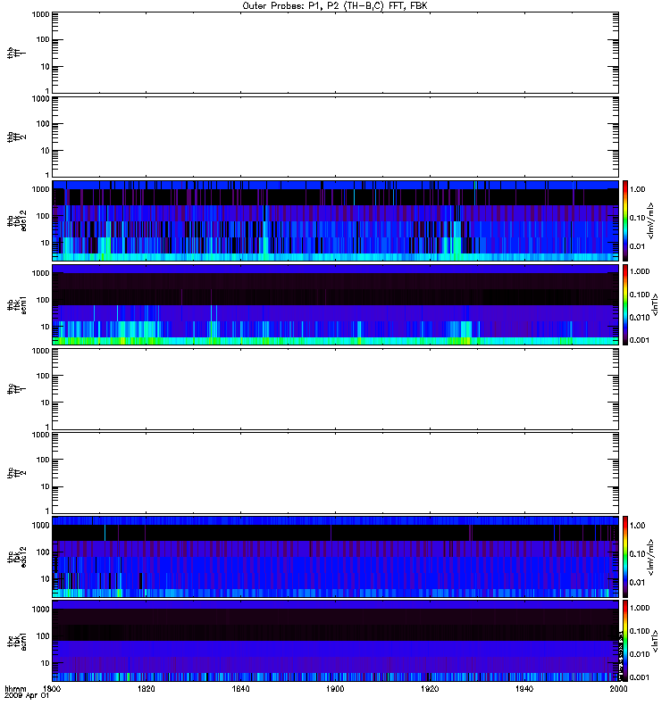Click the '1.00' tick on thc edc12 color bar
This screenshot has width=670, height=714.
point(637,526)
